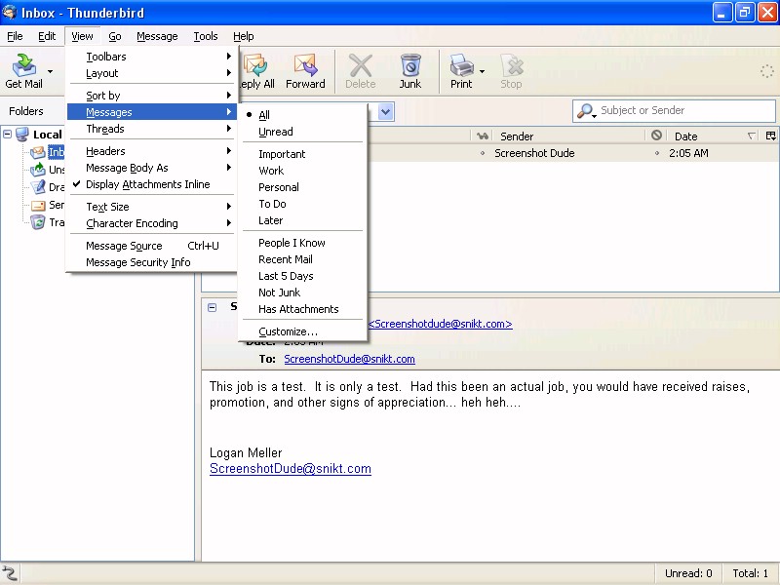Screen dimensions: 780x585
Task: Expand the Threads submenu
Action: pyautogui.click(x=152, y=129)
